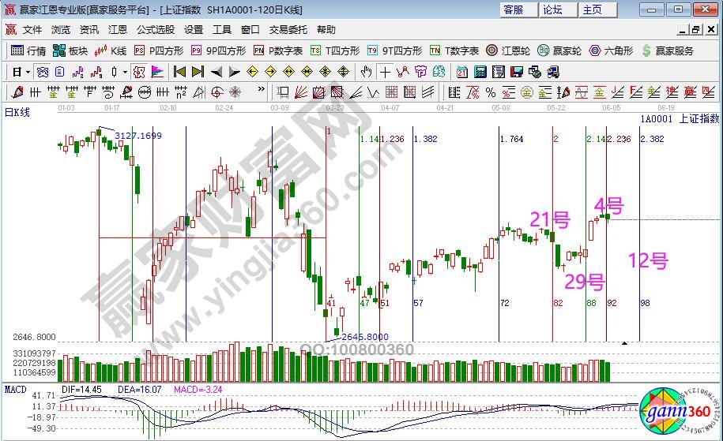Click the calculator icon in toolbar

pyautogui.click(x=480, y=71)
